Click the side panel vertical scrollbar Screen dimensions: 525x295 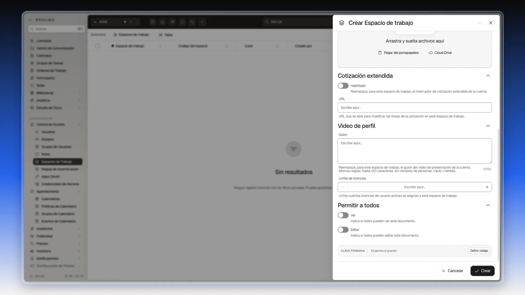pos(498,194)
